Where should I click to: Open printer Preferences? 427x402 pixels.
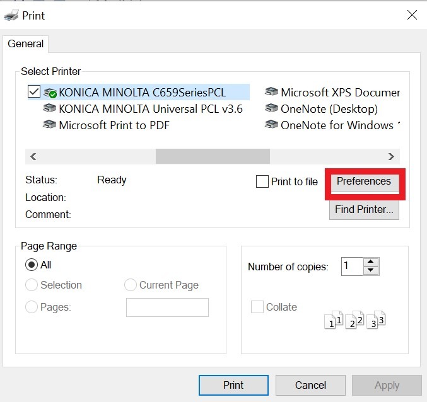click(364, 181)
